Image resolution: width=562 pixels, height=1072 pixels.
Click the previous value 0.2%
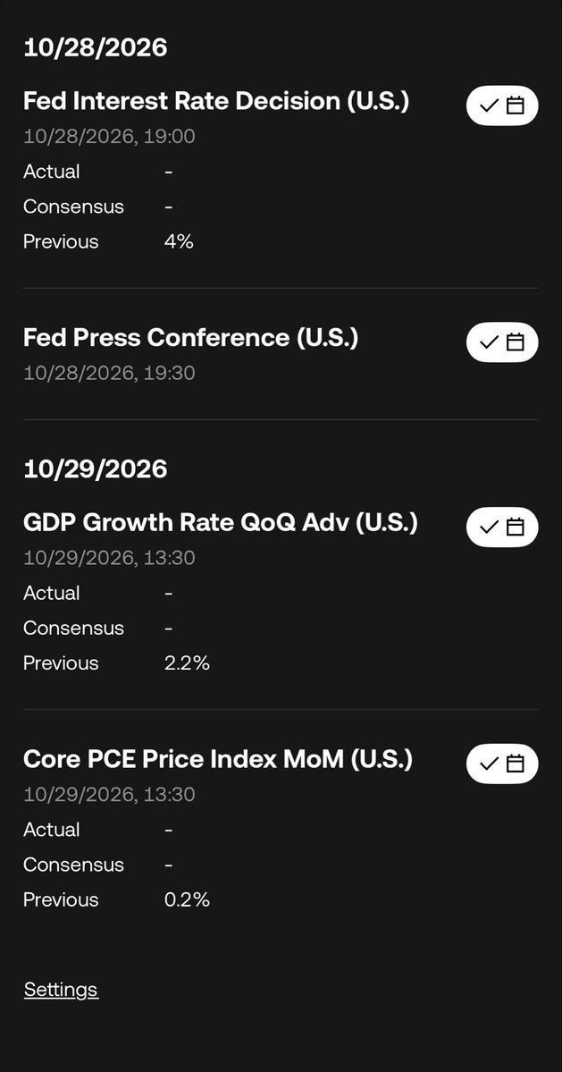tap(187, 899)
